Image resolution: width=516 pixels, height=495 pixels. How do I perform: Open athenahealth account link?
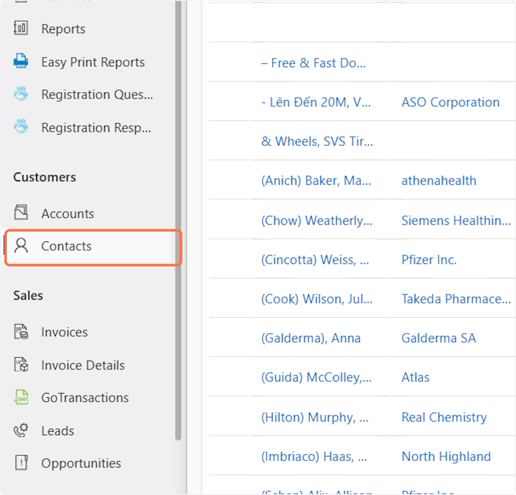pyautogui.click(x=439, y=180)
